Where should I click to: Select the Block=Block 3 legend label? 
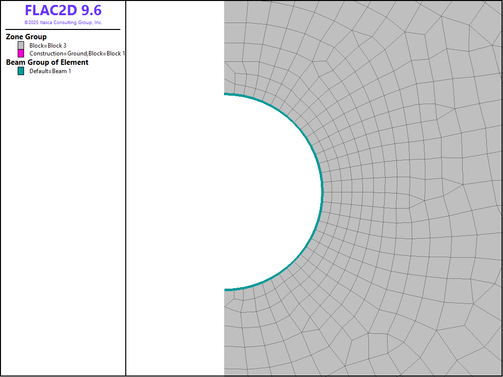tap(48, 46)
